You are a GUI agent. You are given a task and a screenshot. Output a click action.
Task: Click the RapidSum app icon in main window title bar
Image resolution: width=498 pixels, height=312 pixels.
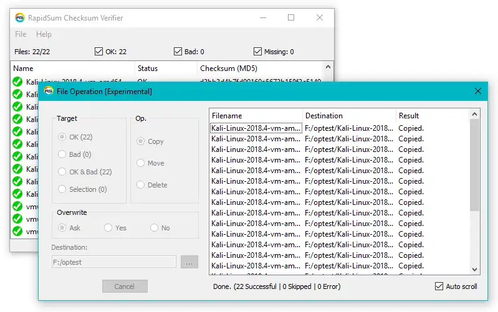(20, 18)
